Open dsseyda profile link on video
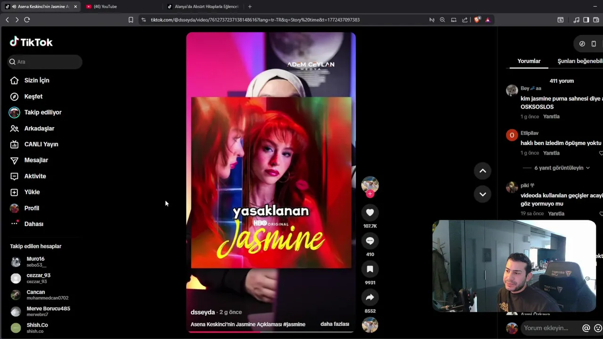The width and height of the screenshot is (603, 339). 203,312
